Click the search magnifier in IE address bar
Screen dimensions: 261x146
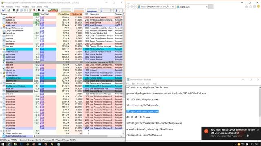[168, 6]
